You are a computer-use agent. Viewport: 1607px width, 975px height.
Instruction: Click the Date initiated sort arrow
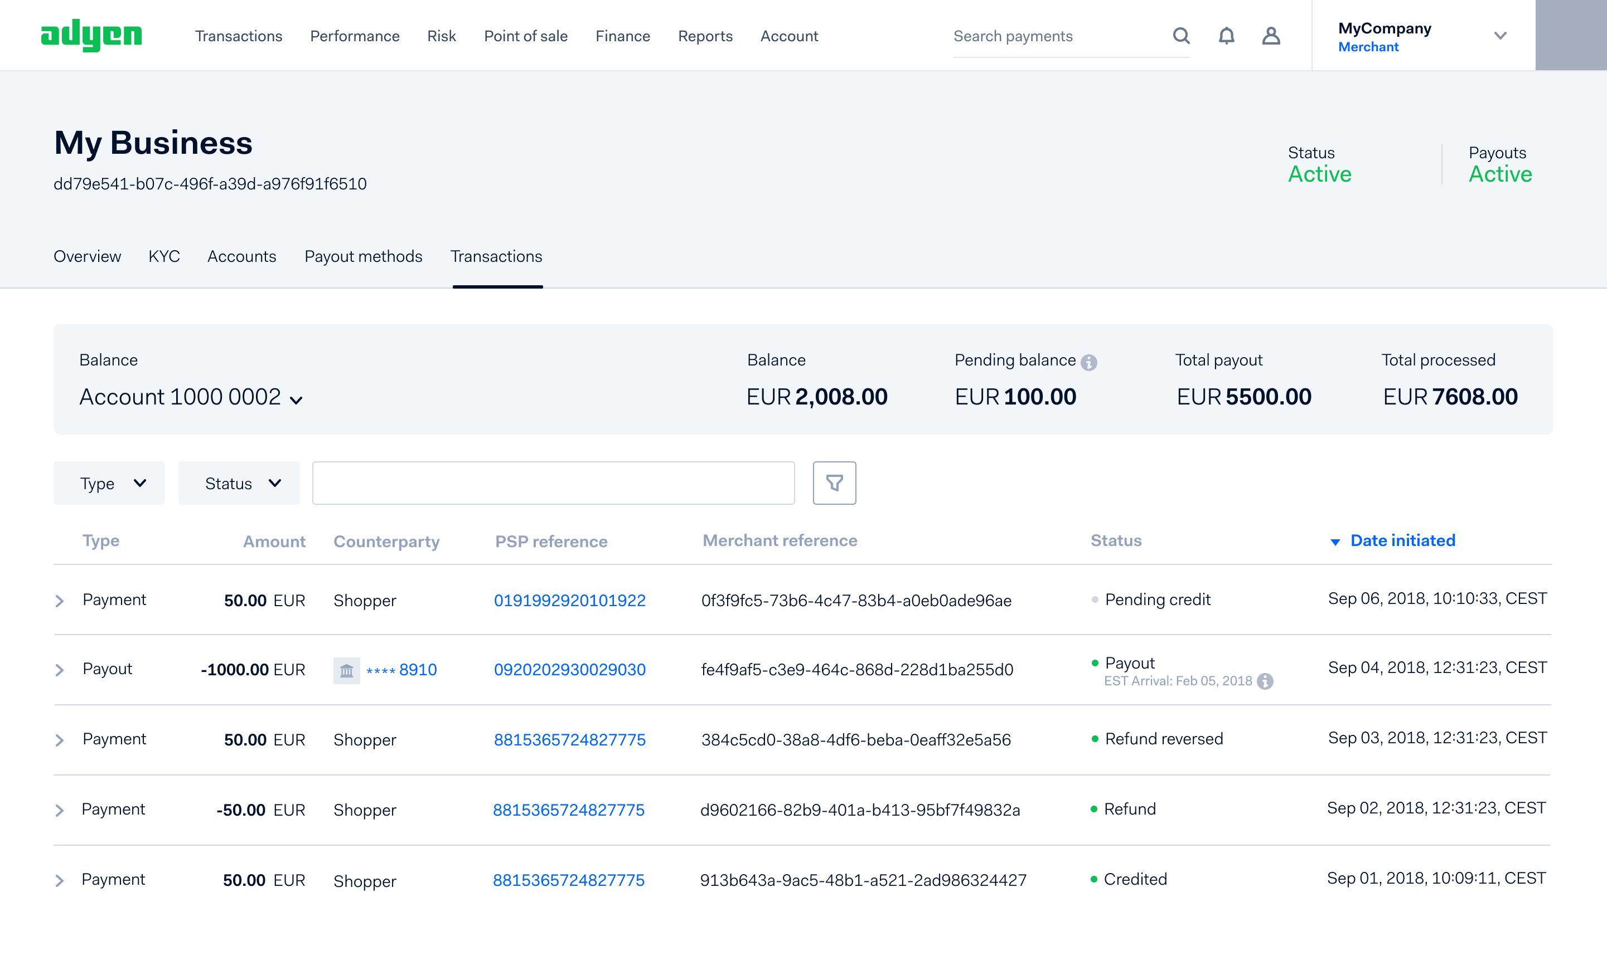click(1335, 542)
